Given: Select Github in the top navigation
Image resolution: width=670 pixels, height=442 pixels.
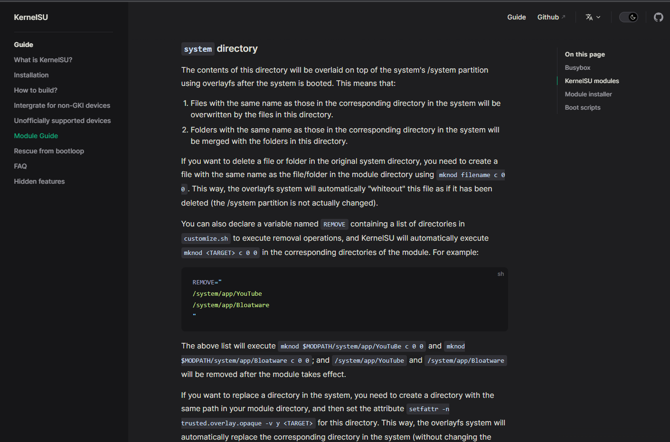Looking at the screenshot, I should [548, 17].
